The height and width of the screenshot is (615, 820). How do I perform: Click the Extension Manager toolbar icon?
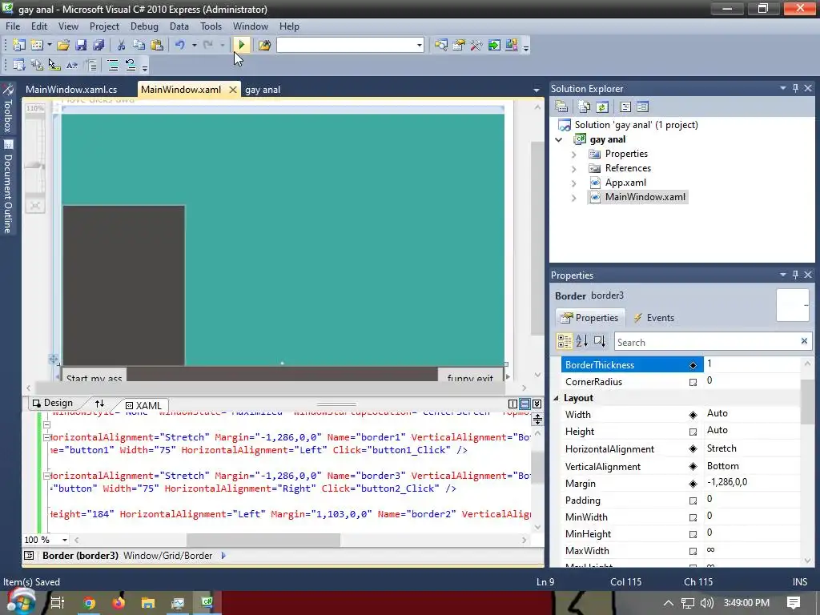pyautogui.click(x=512, y=45)
